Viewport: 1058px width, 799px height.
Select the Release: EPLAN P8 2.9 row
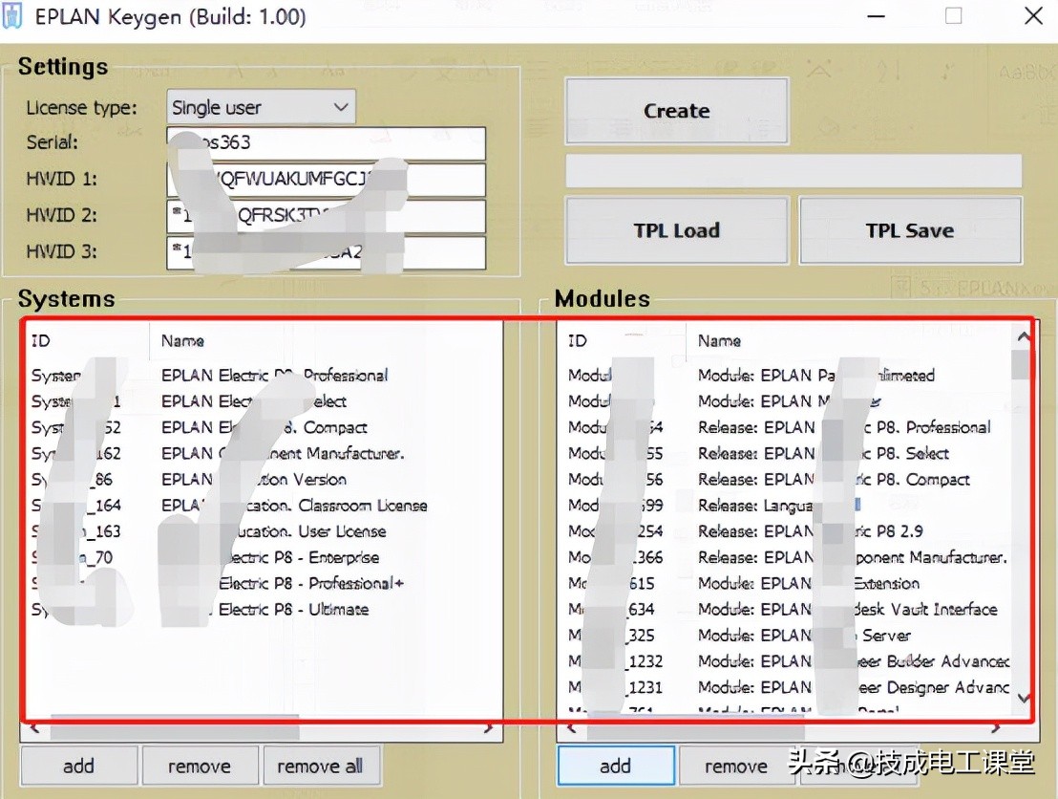[787, 531]
